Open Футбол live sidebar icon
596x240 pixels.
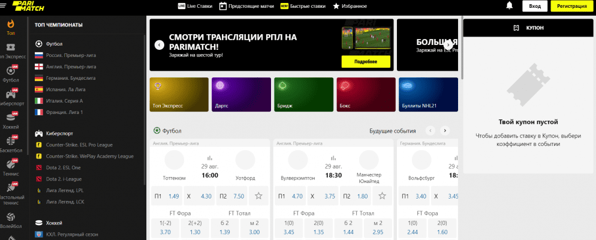pyautogui.click(x=11, y=71)
